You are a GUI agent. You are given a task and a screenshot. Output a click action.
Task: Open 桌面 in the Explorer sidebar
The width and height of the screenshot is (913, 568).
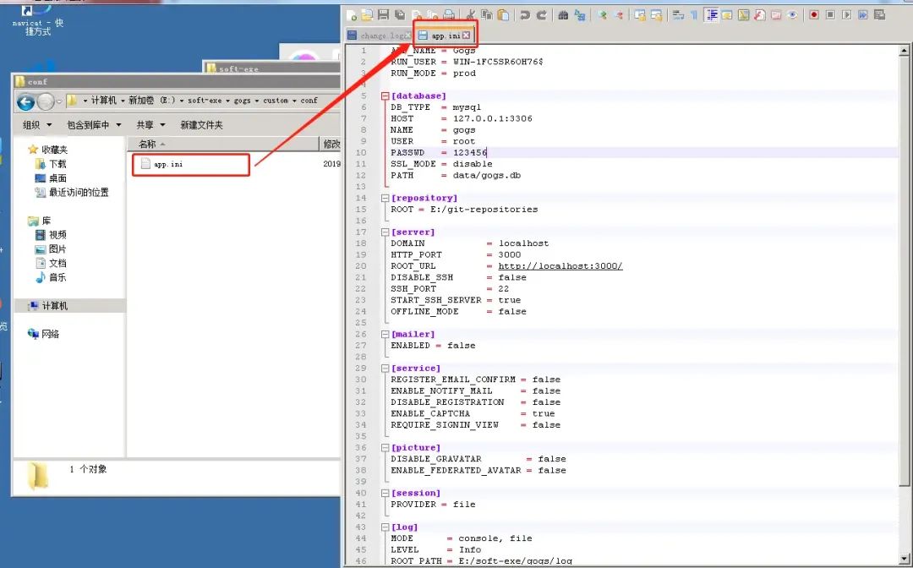[x=52, y=178]
